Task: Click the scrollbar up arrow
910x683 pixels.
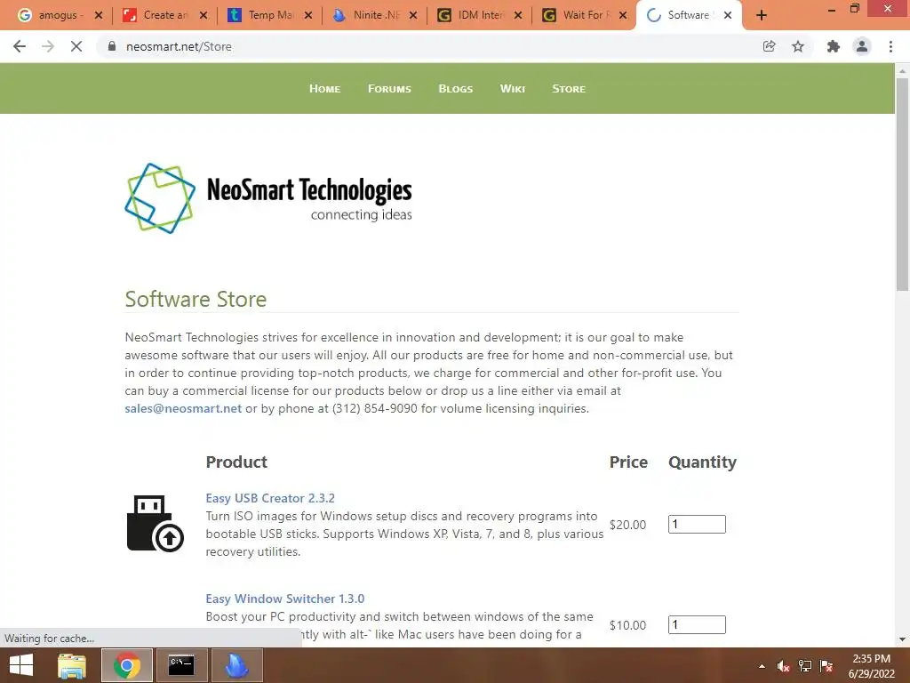Action: pyautogui.click(x=902, y=70)
